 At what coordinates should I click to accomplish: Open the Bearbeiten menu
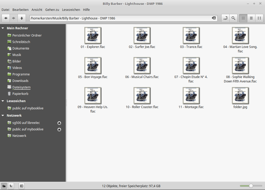[x=20, y=10]
